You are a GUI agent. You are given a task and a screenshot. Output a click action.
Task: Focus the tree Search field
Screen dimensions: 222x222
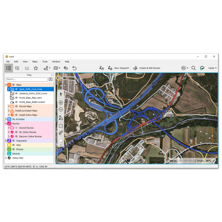(26, 79)
